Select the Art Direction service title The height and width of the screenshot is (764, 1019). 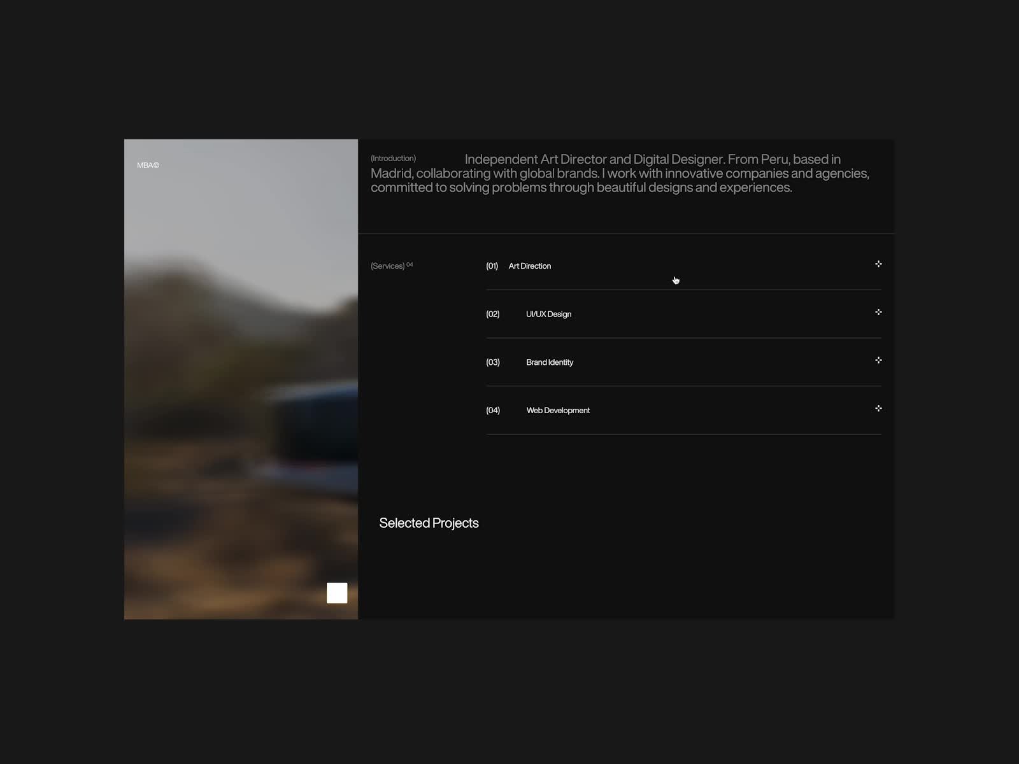(529, 266)
